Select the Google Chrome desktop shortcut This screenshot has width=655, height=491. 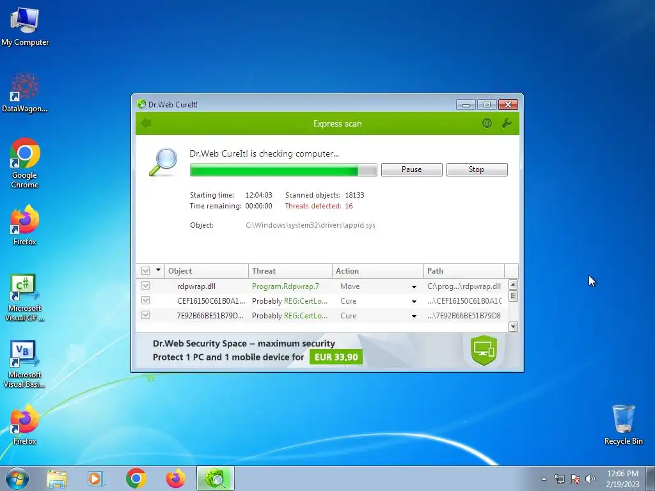click(25, 163)
